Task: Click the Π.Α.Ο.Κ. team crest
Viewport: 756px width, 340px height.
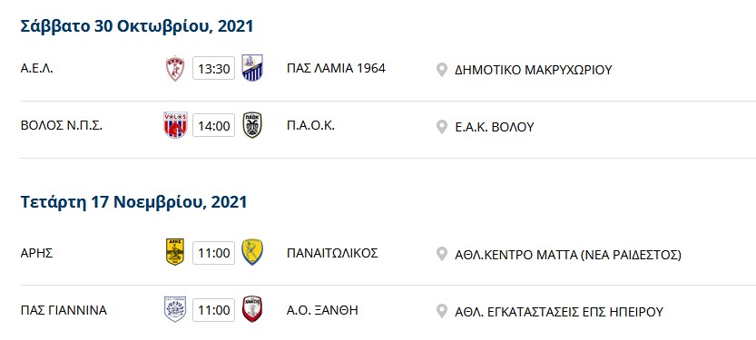Action: 252,125
